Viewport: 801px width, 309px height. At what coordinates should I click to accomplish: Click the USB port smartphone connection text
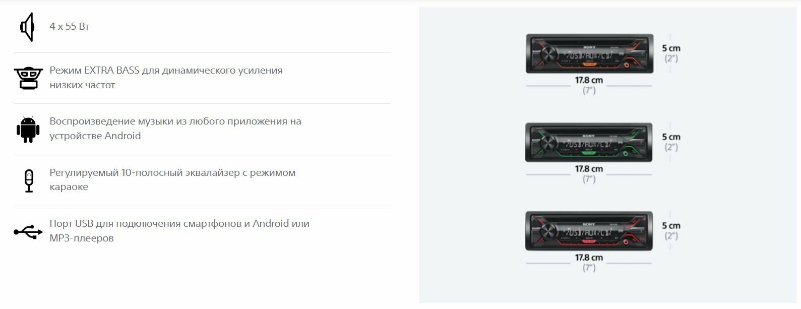179,230
